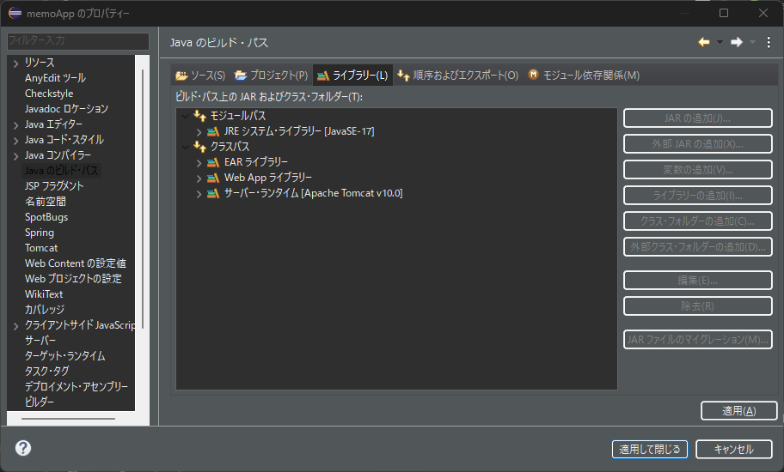The height and width of the screenshot is (472, 784).
Task: Expand the JRE システム・ライブラリー node
Action: tap(199, 131)
